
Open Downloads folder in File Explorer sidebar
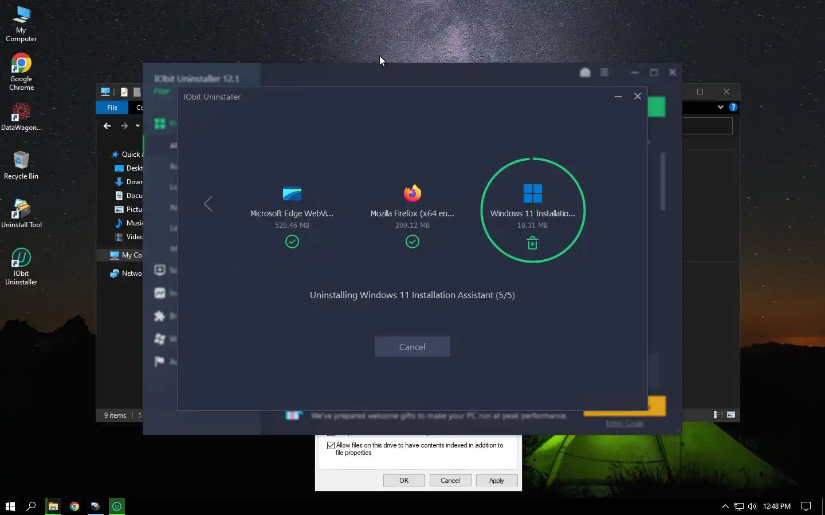tap(128, 182)
